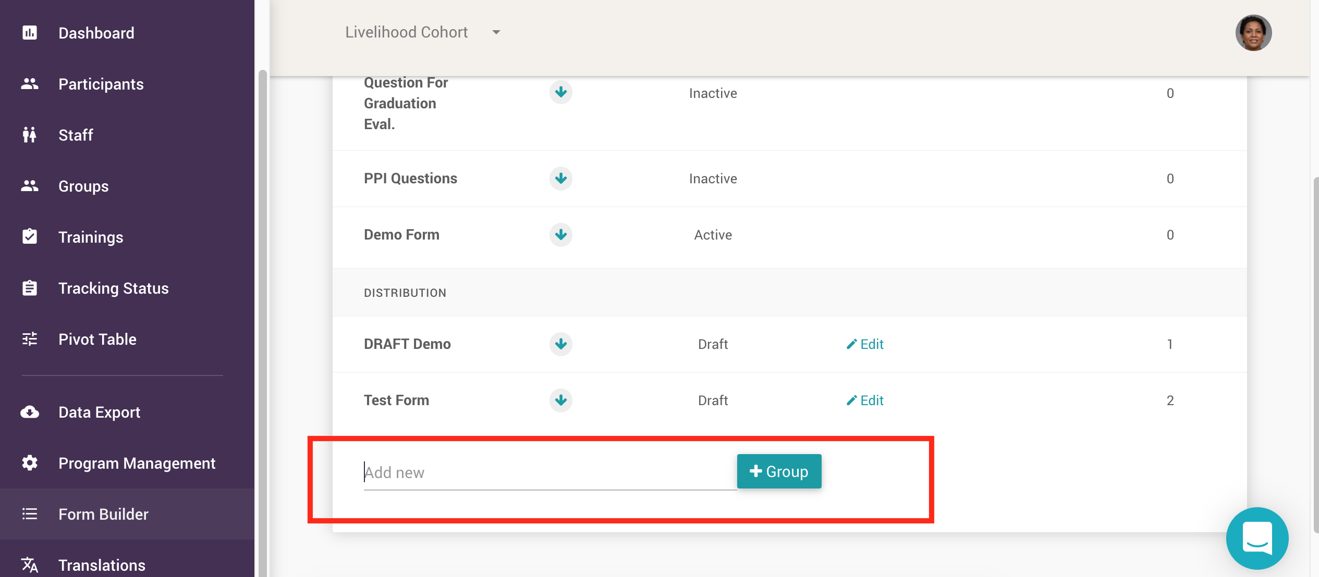Edit the Test Form draft

[x=865, y=400]
